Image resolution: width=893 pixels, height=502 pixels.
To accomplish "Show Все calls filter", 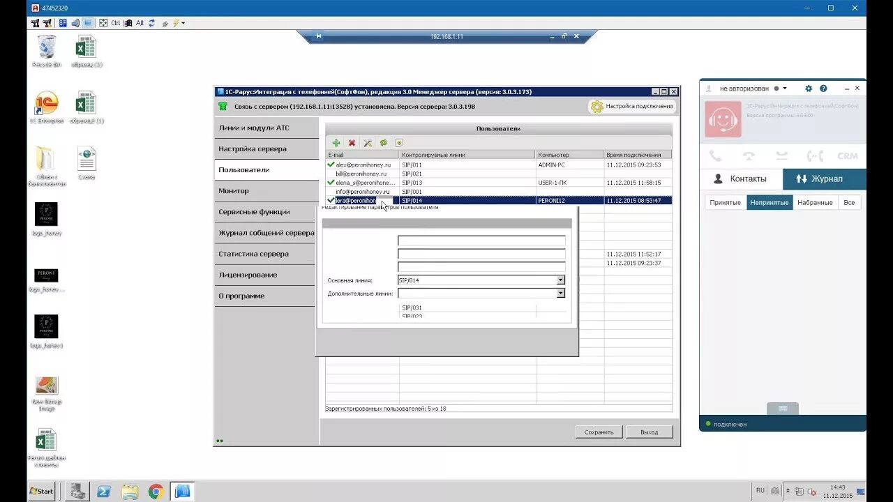I will tap(849, 203).
